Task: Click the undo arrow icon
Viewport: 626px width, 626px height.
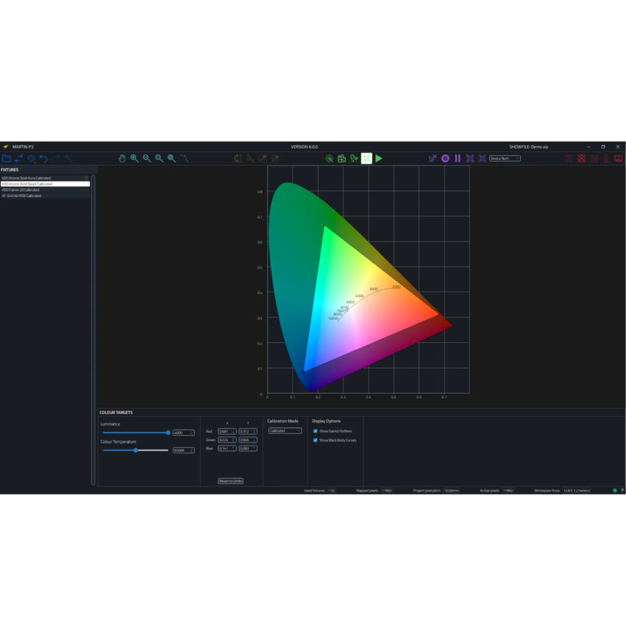Action: coord(43,158)
